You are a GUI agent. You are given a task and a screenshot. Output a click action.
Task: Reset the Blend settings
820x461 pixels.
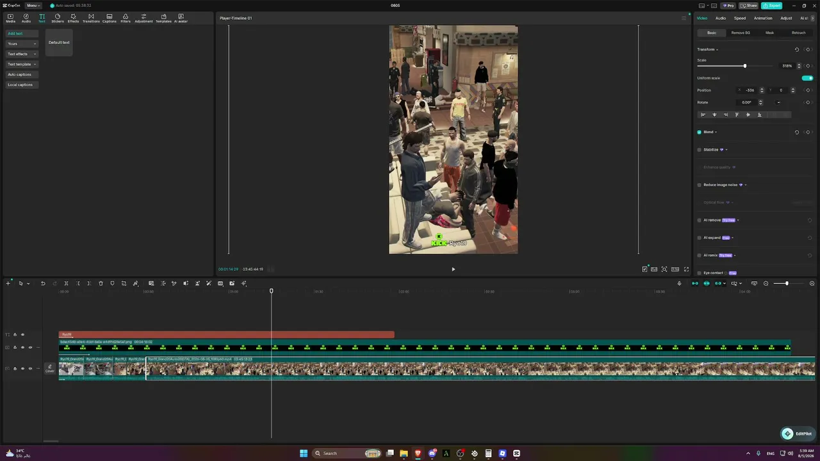point(797,132)
